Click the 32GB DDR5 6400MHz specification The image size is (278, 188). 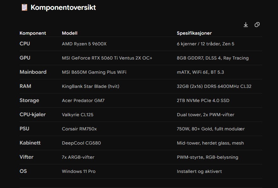pyautogui.click(x=214, y=86)
